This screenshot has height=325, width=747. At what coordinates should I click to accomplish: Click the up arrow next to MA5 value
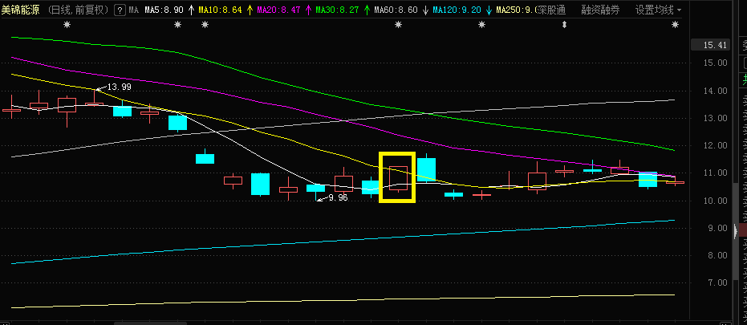(191, 10)
